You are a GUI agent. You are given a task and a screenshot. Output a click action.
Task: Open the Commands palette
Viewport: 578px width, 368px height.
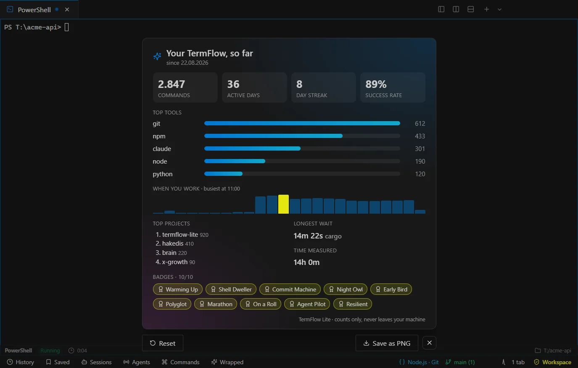pos(180,362)
